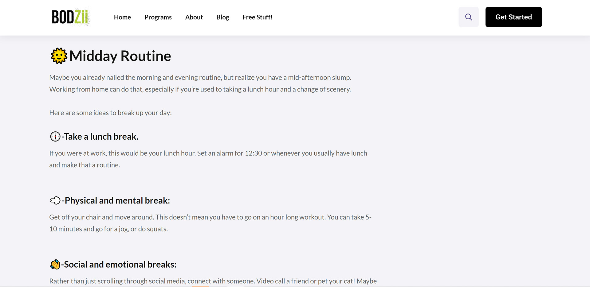
Task: Click the BODZii logo
Action: click(x=71, y=17)
